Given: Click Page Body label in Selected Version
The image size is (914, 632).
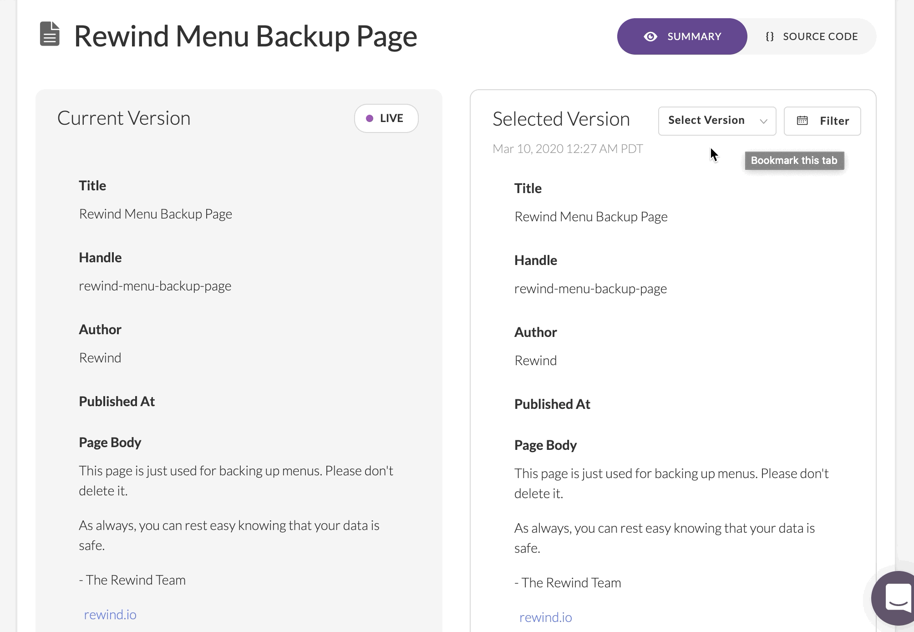Looking at the screenshot, I should pos(546,445).
